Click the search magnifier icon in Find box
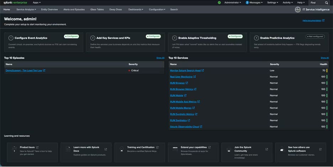This screenshot has width=333, height=167. coord(326,3)
